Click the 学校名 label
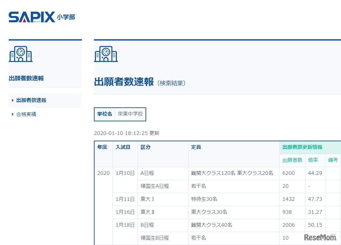Screen dimensions: 341x245 click(105, 114)
